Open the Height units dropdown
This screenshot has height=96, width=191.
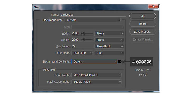(109, 40)
